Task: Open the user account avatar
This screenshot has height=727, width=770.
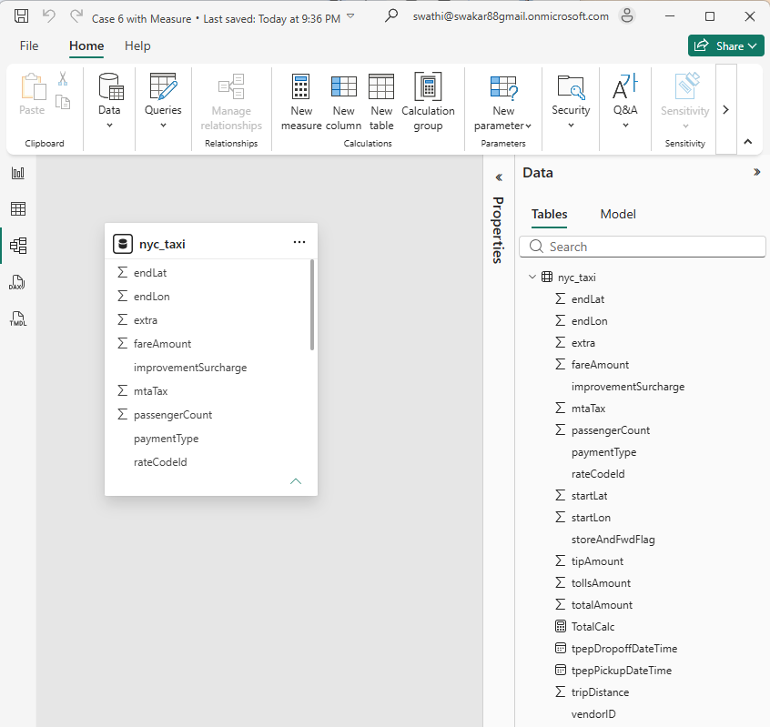Action: pyautogui.click(x=627, y=15)
